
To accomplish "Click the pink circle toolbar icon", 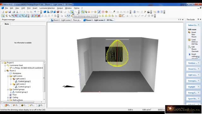I will click(103, 12).
